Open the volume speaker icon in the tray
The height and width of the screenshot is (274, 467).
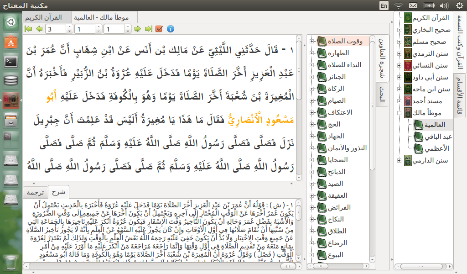point(445,6)
